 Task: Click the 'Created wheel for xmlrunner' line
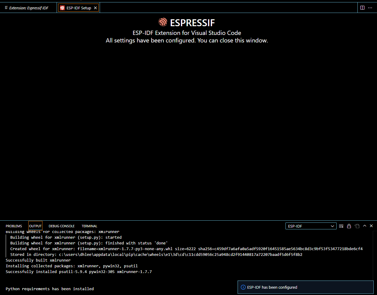click(186, 249)
